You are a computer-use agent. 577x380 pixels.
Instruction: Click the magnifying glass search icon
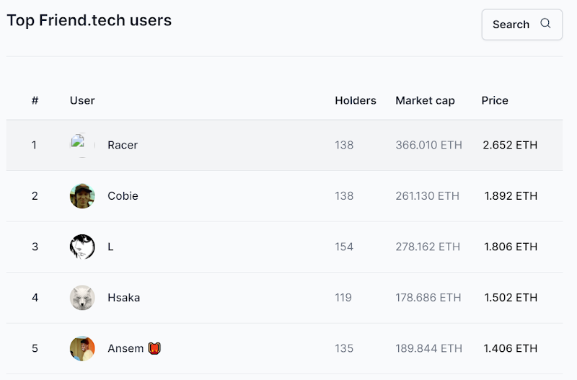pos(545,24)
